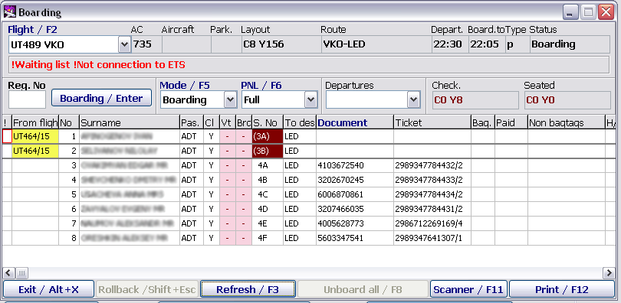
Task: Click the Boarding window title icon
Action: point(10,11)
